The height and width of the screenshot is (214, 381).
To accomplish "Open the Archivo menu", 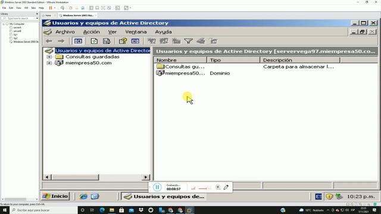I will (65, 32).
